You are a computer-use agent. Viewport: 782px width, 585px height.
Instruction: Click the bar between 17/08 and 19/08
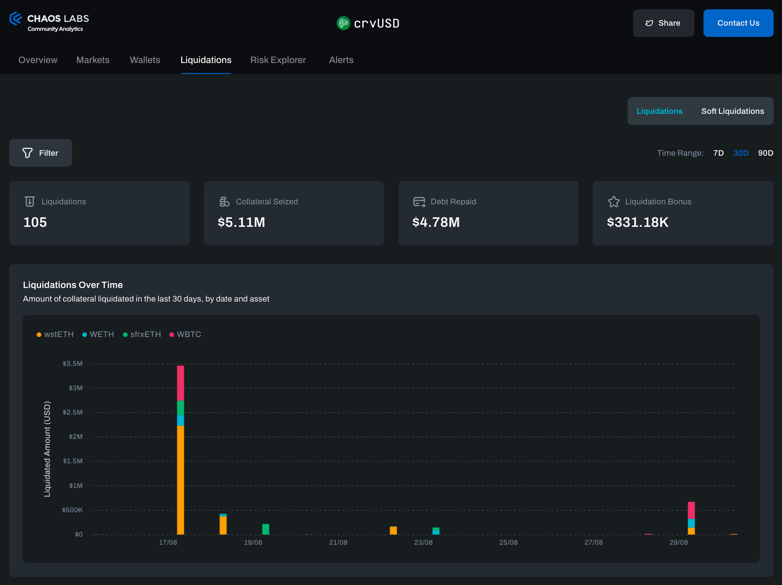(x=223, y=524)
